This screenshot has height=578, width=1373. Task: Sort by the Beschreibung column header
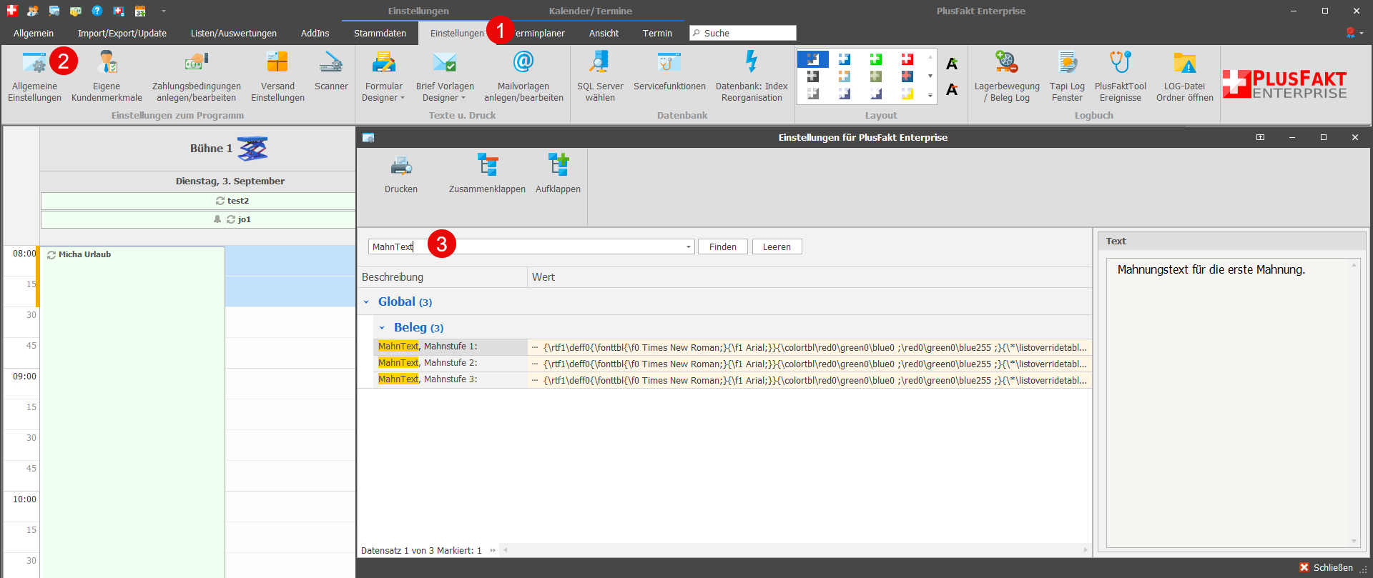click(x=442, y=277)
